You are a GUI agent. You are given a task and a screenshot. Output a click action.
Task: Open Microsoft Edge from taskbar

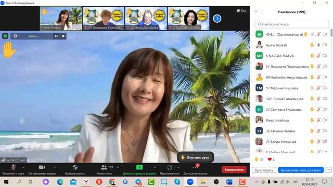click(60, 182)
